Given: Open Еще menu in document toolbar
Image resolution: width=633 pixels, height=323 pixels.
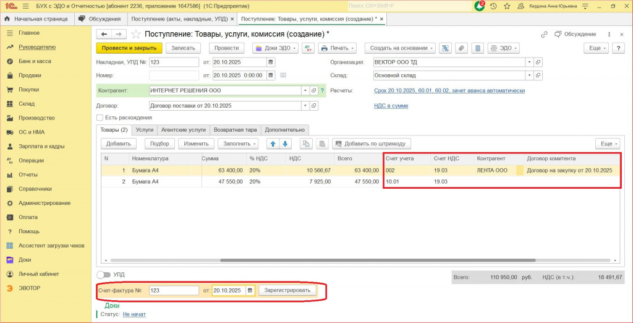Looking at the screenshot, I should [598, 48].
